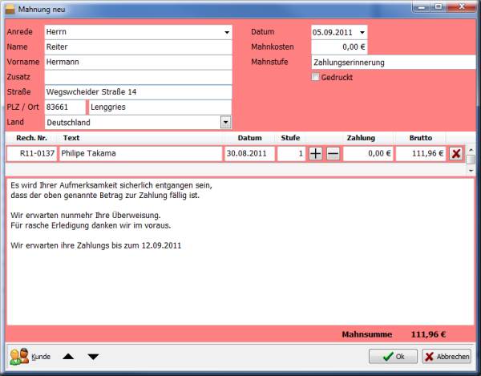This screenshot has height=376, width=481.
Task: Cancel with the Abbrechen button
Action: click(x=447, y=357)
